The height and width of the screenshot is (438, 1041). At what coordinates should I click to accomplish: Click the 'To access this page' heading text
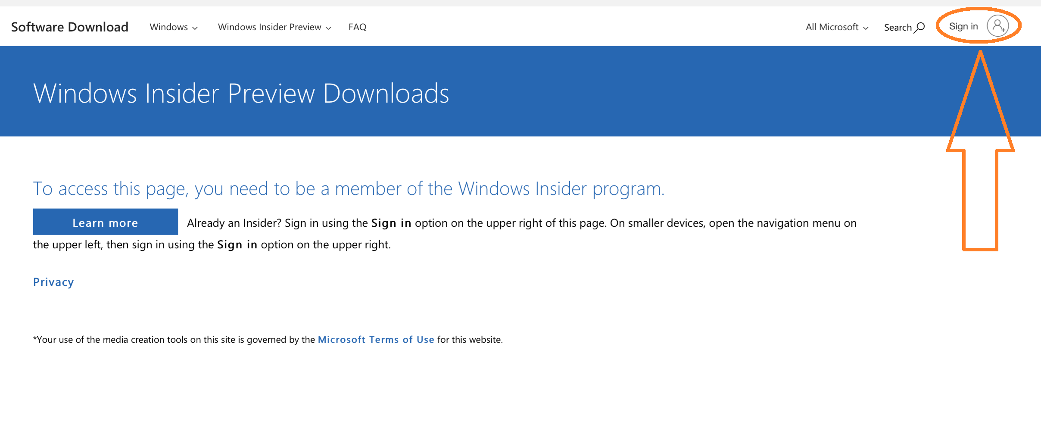pos(349,189)
